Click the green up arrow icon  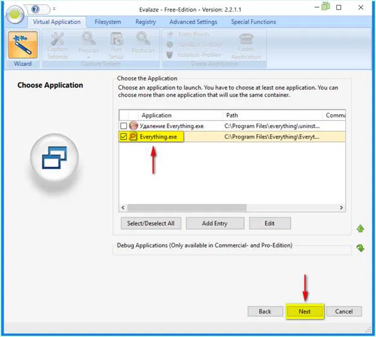point(360,228)
